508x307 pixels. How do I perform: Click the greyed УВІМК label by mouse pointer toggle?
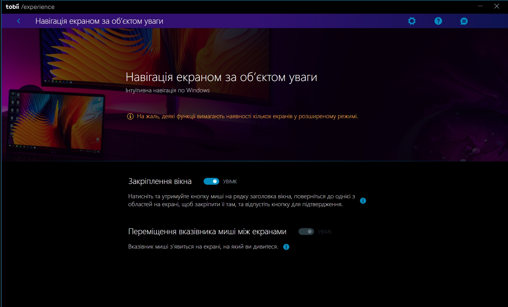[x=325, y=232]
